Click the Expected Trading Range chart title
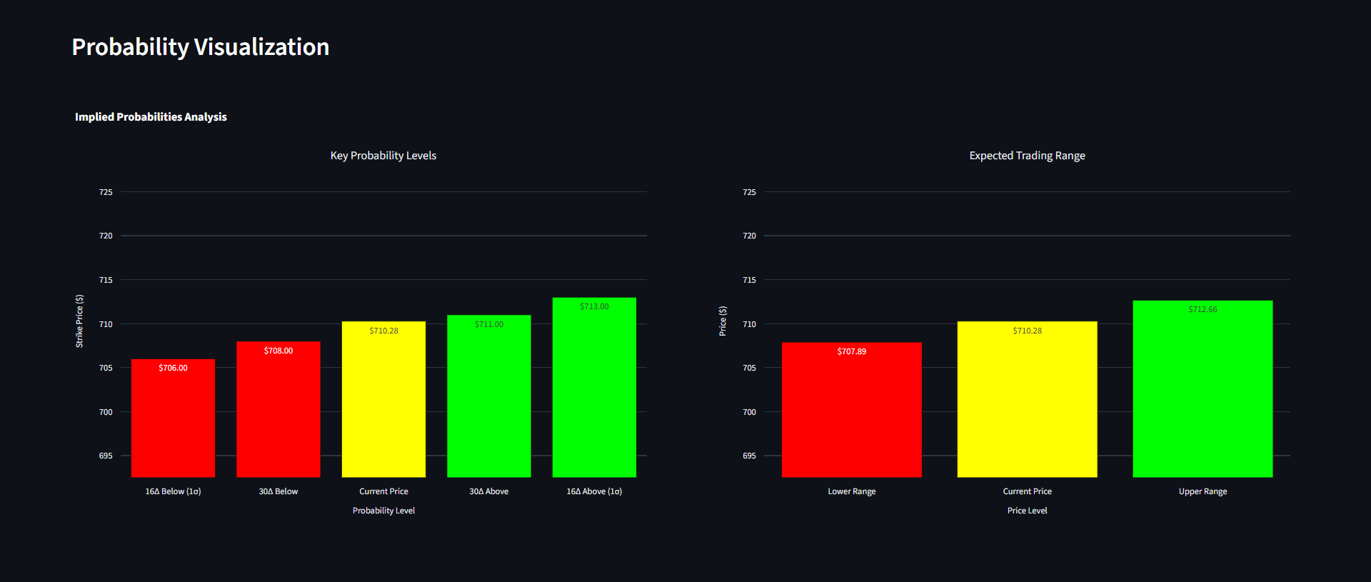The height and width of the screenshot is (582, 1371). click(1027, 156)
